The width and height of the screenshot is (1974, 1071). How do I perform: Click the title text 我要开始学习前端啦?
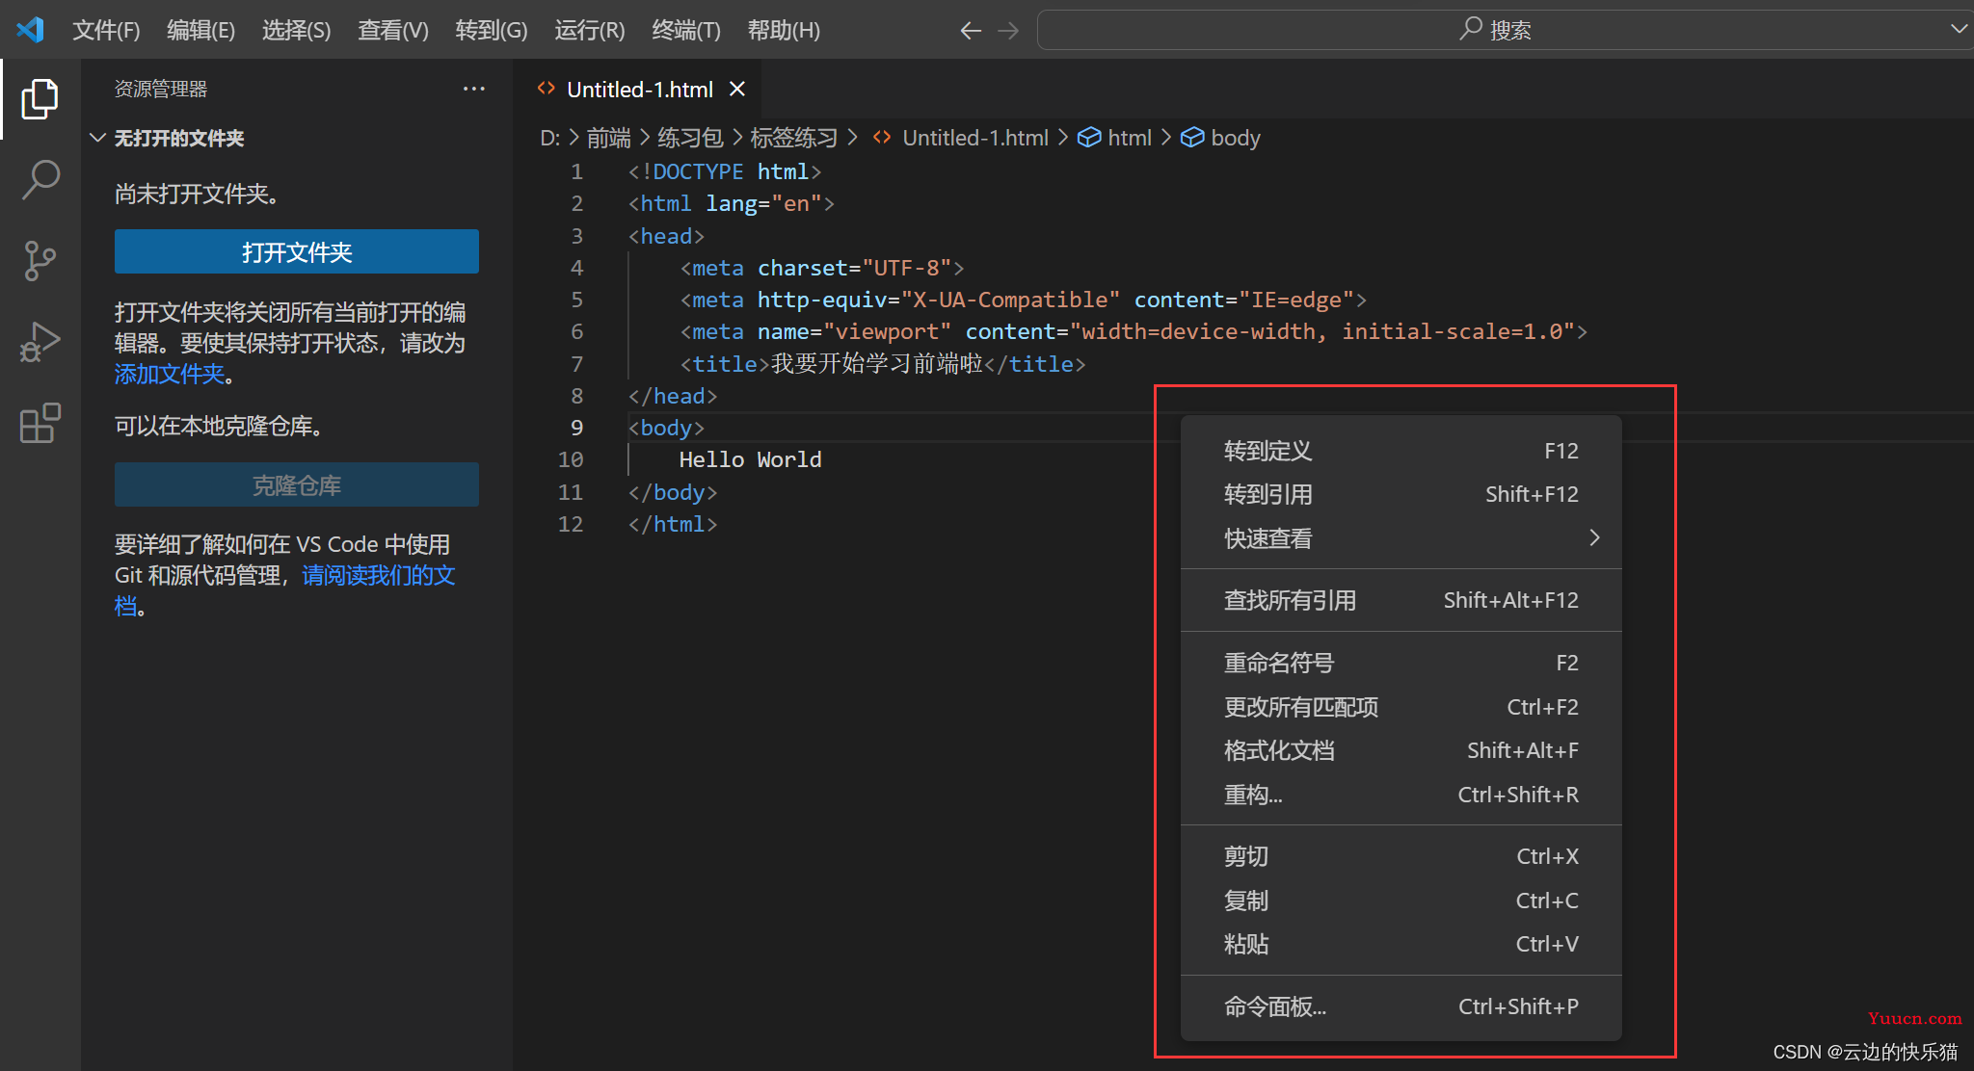click(x=876, y=363)
